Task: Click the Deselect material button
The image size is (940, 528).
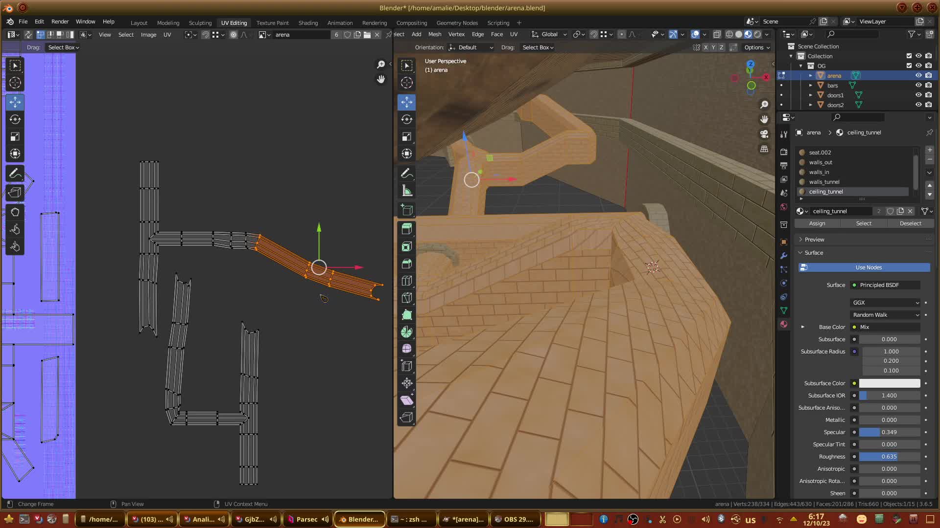Action: pyautogui.click(x=910, y=223)
